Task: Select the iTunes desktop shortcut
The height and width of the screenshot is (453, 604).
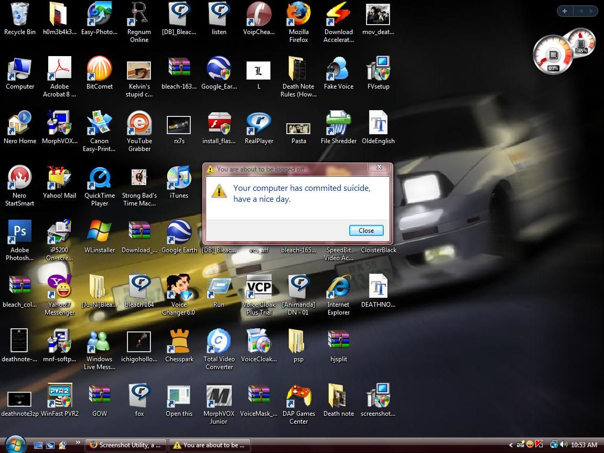Action: click(x=179, y=182)
